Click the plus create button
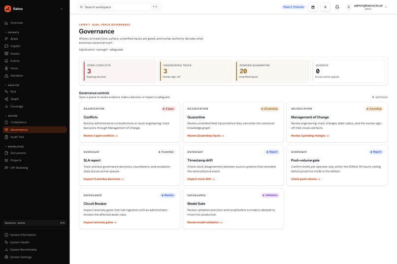 click(325, 7)
